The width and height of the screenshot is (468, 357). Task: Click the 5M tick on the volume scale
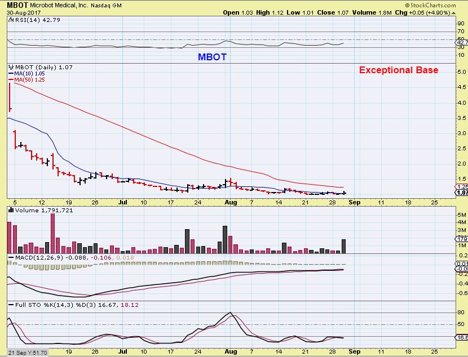[x=461, y=215]
